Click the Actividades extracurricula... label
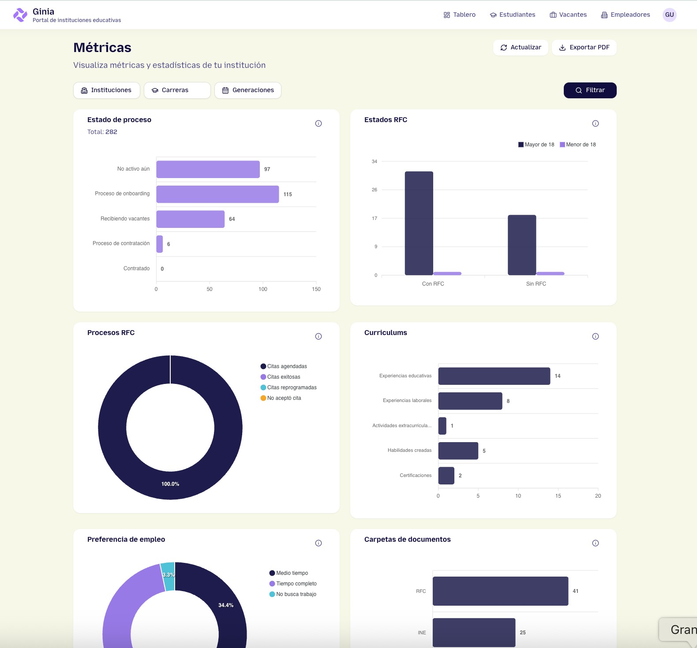Screen dimensions: 697x648 tap(402, 426)
